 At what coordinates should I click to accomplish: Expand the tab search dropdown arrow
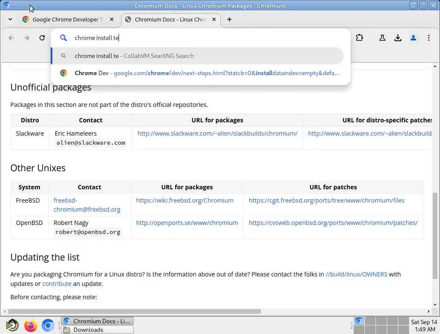[x=10, y=19]
